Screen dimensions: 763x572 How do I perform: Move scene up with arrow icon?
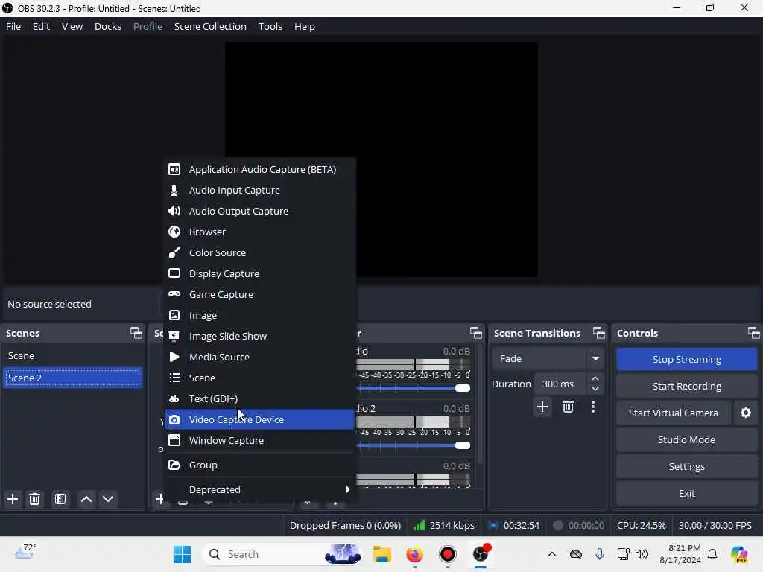tap(86, 499)
